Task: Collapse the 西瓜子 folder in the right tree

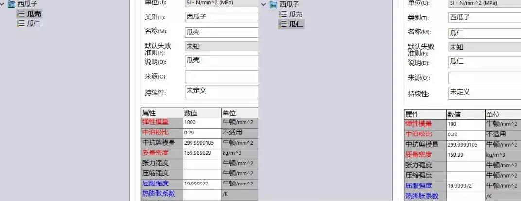Action: point(264,4)
